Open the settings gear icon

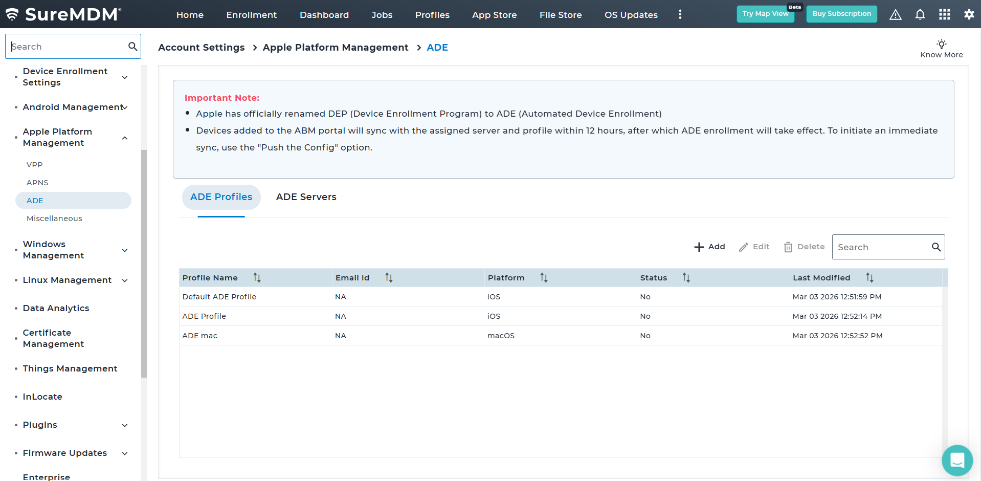[x=969, y=15]
